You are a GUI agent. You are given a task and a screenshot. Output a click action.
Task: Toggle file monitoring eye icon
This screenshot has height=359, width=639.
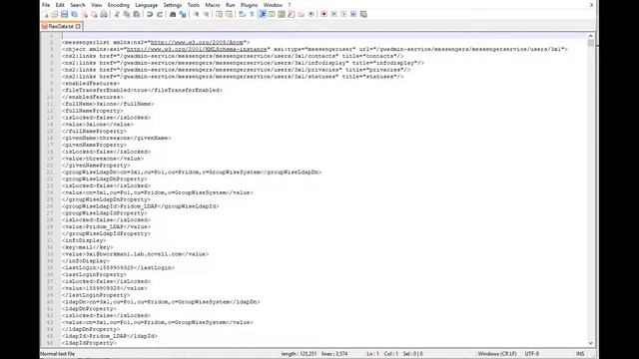pyautogui.click(x=311, y=14)
